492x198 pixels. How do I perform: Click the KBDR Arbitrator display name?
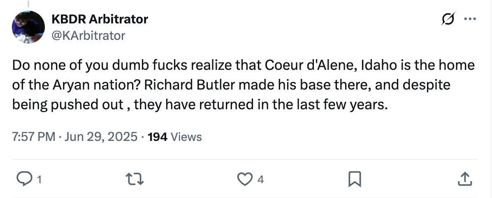tap(100, 19)
